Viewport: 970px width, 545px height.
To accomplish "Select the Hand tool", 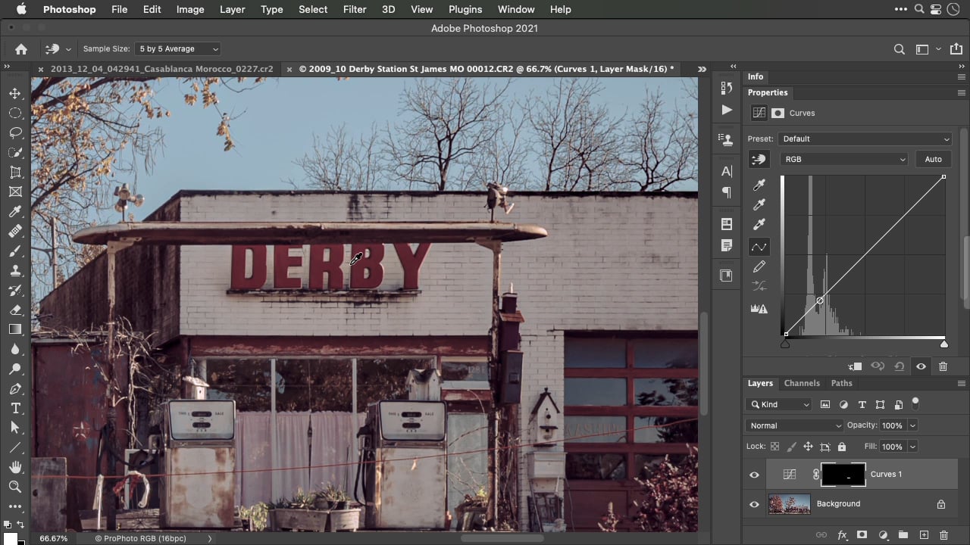I will point(15,467).
